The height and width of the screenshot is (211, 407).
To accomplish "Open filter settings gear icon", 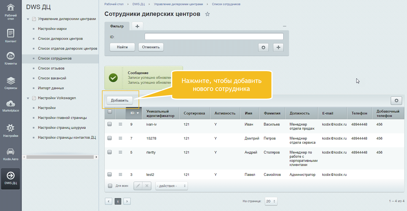I will point(263,48).
